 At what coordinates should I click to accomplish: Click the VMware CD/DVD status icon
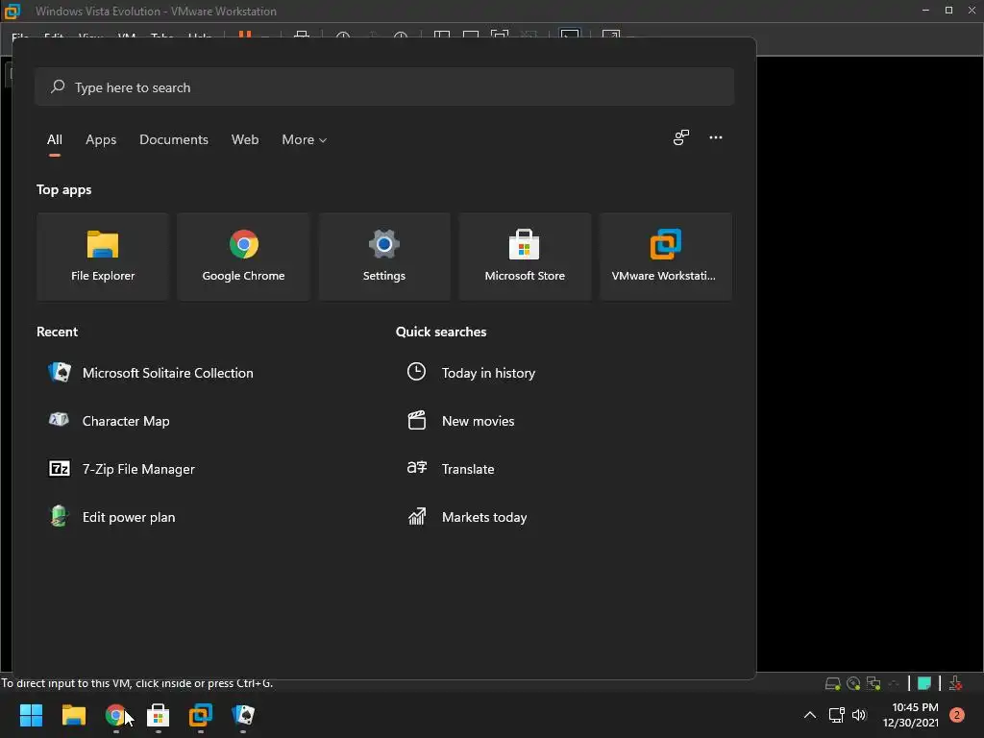(x=853, y=683)
